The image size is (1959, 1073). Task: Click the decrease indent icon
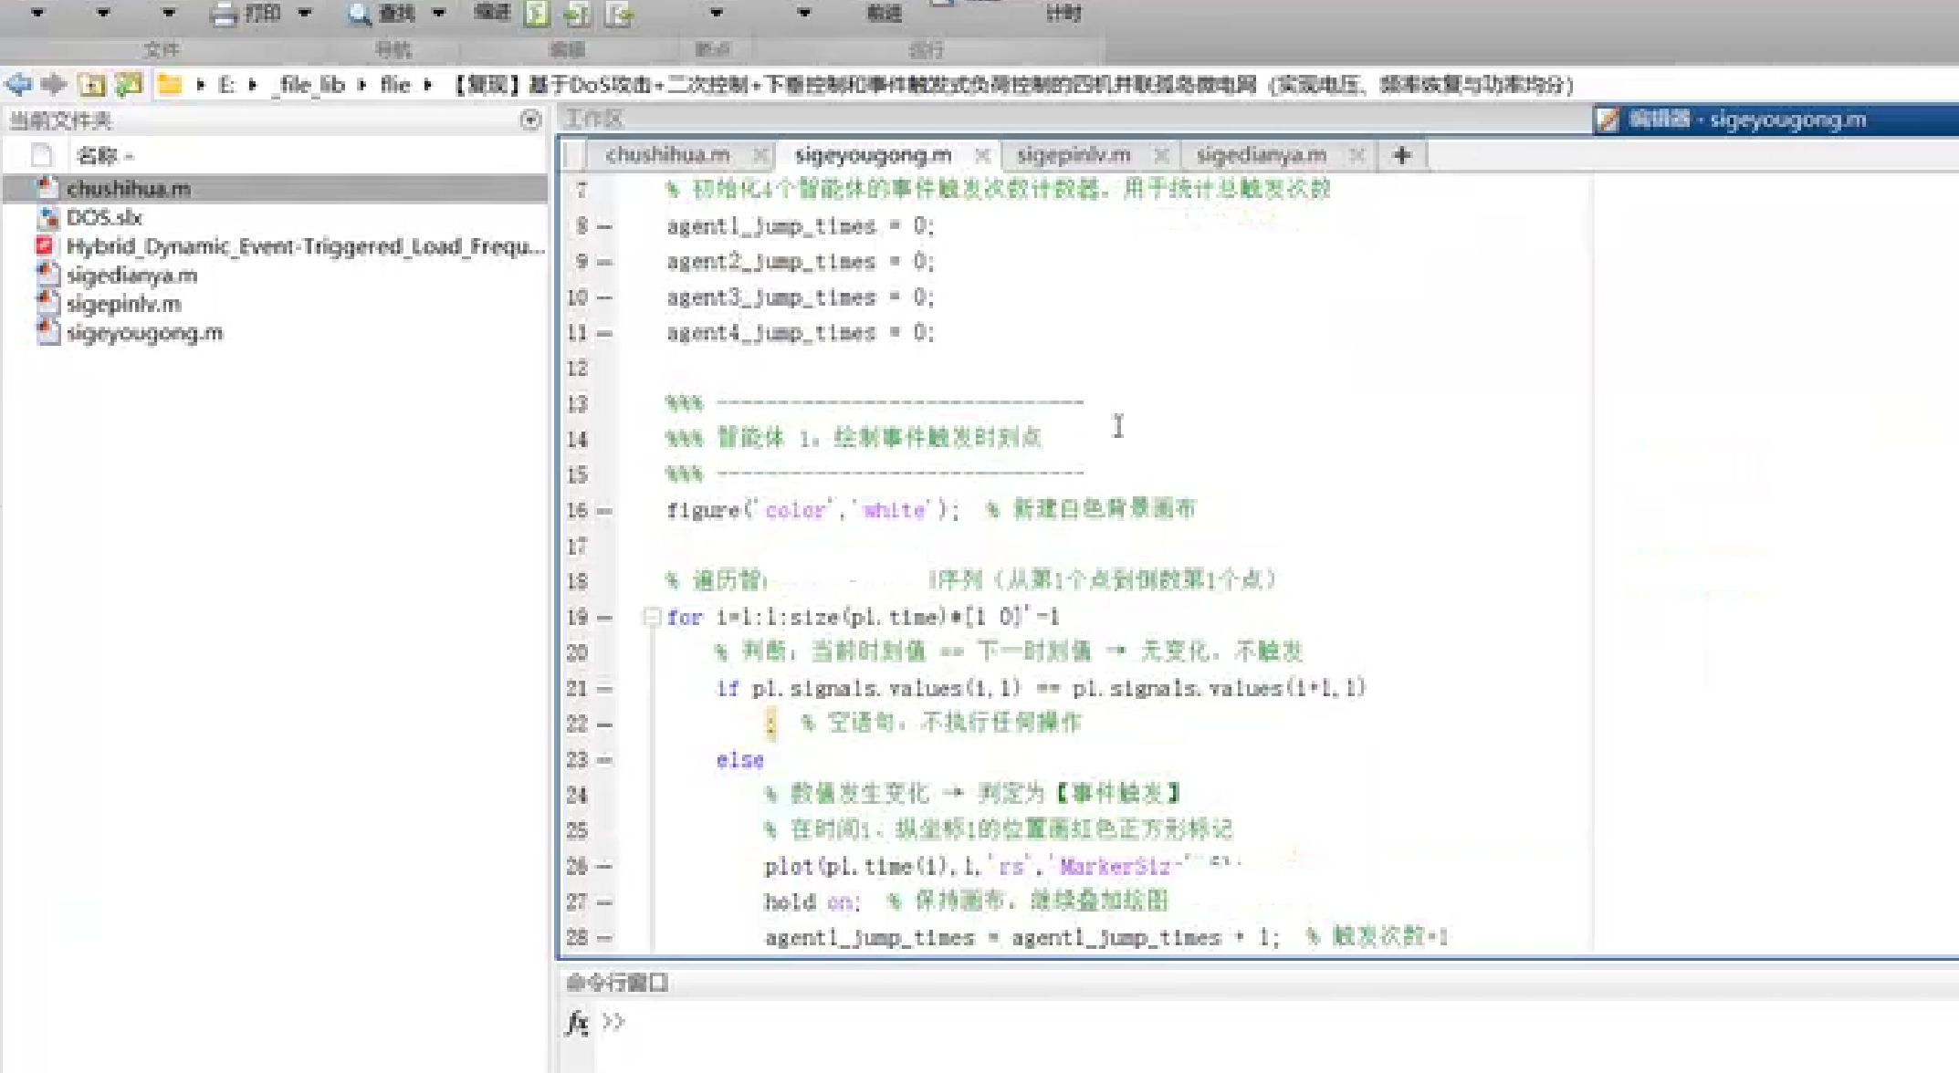[x=620, y=13]
